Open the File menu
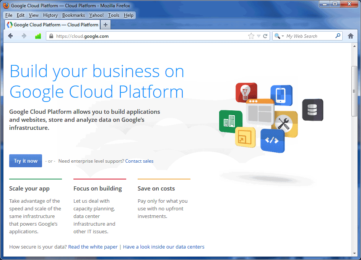This screenshot has width=361, height=260. [x=9, y=15]
